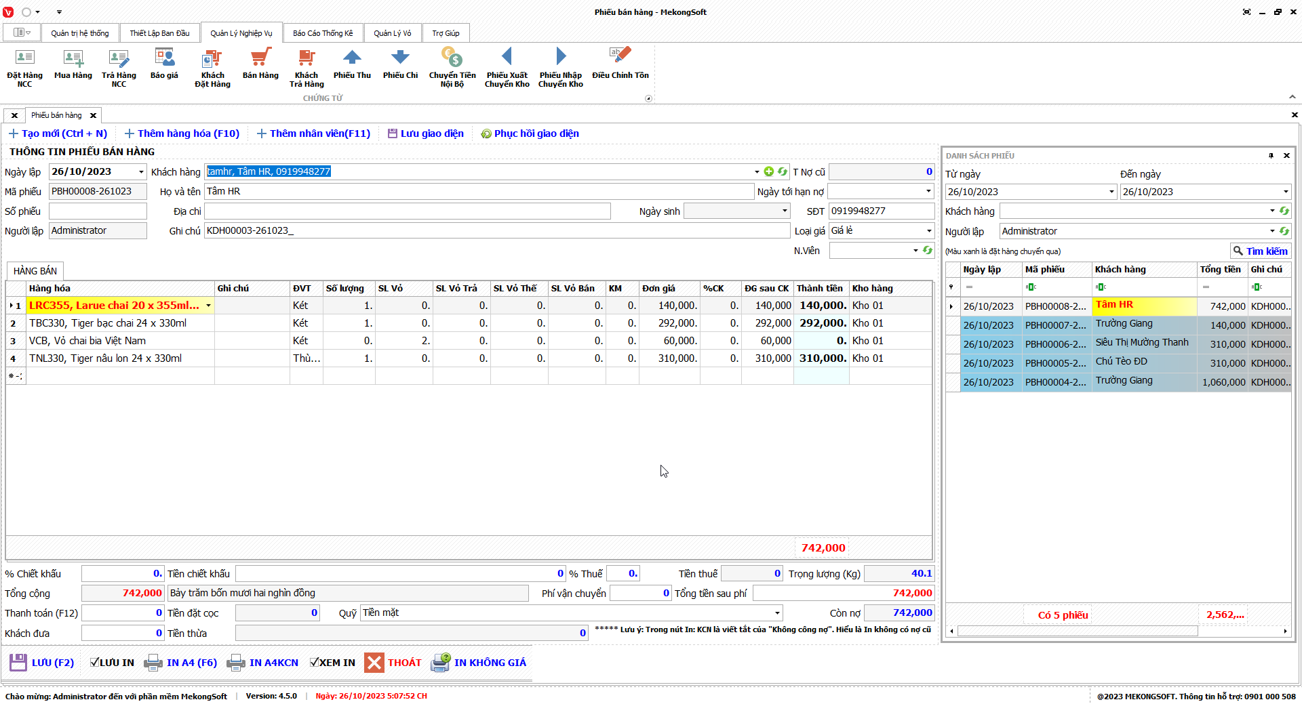This screenshot has height=704, width=1302.
Task: Open the Loại giá dropdown
Action: [928, 231]
